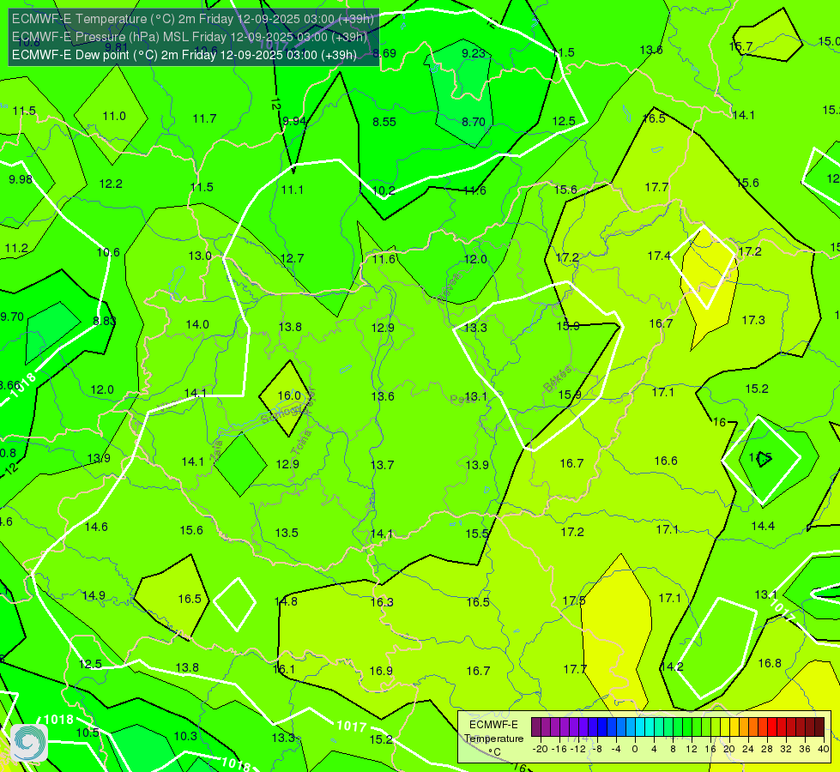Click the temperature value 8.83
Image resolution: width=840 pixels, height=772 pixels.
point(105,321)
